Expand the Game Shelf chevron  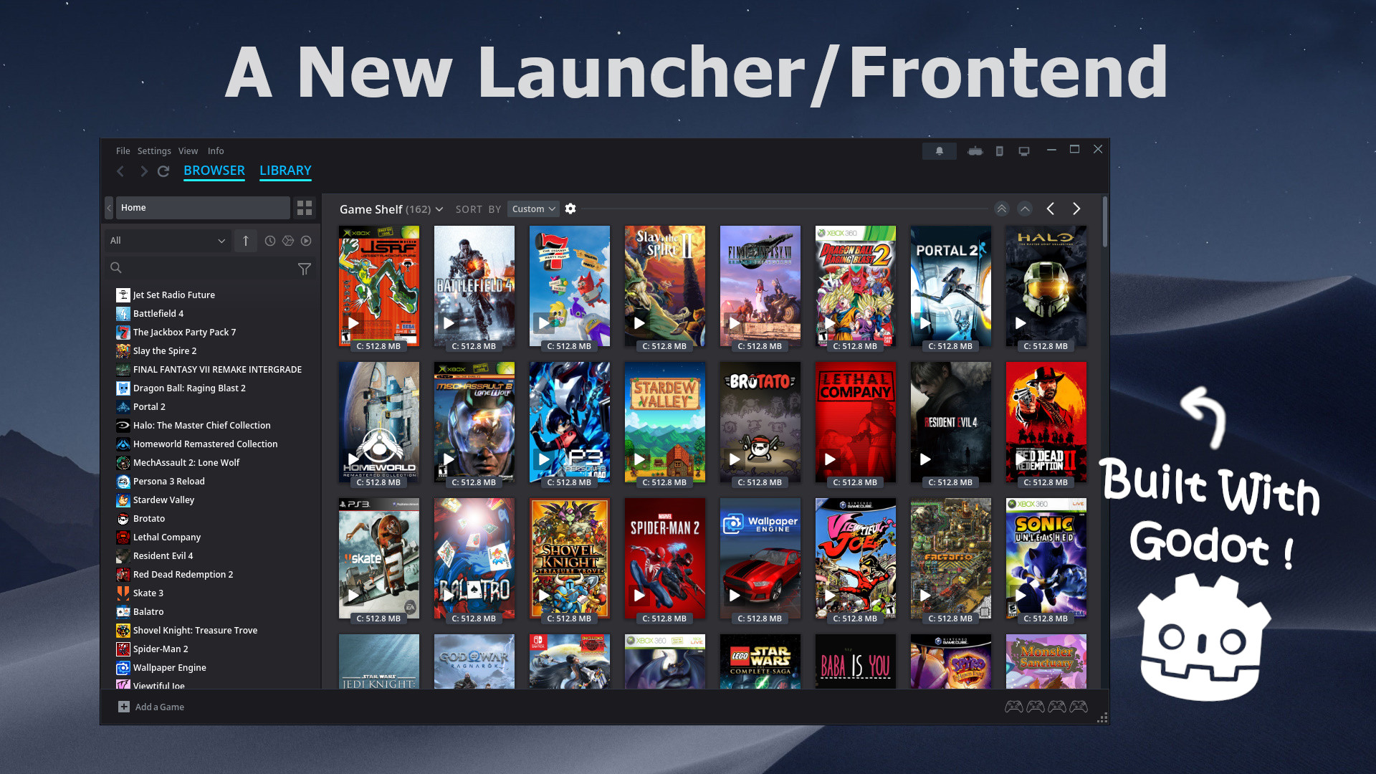pyautogui.click(x=439, y=209)
